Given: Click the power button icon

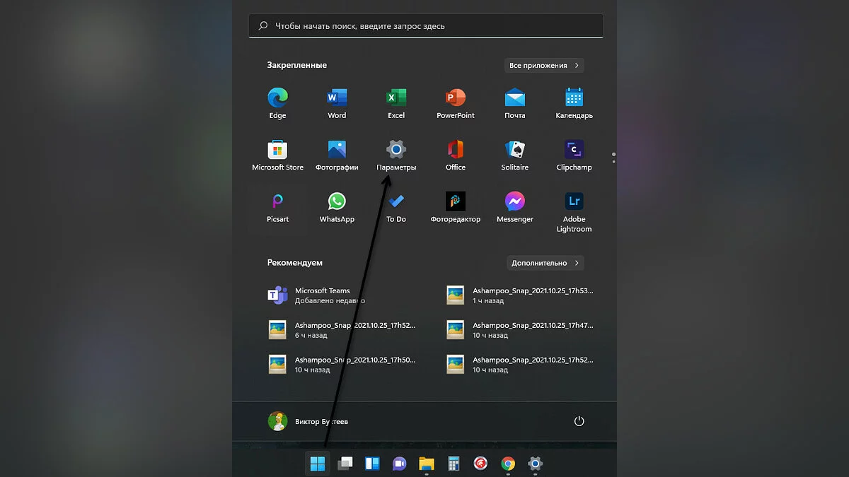Looking at the screenshot, I should 579,421.
